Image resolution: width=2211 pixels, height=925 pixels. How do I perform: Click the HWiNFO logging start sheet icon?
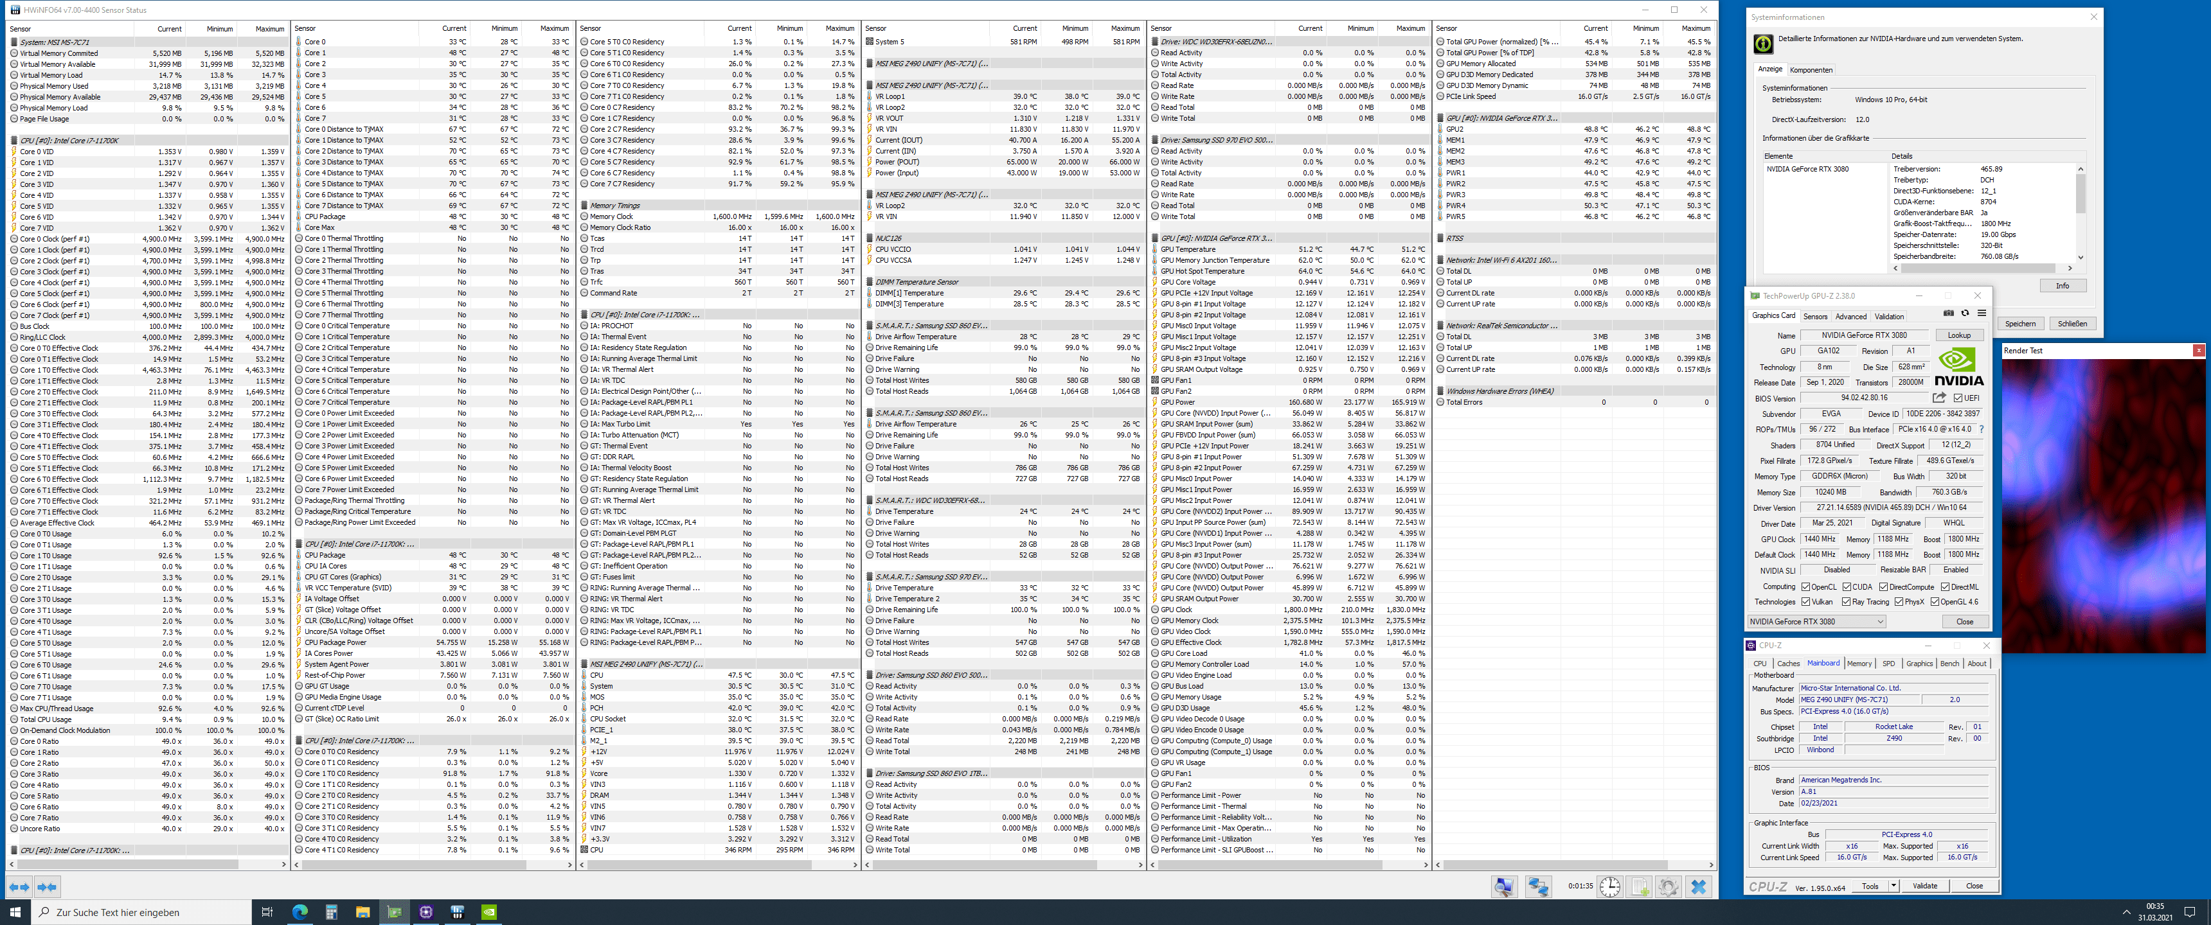pos(1640,887)
